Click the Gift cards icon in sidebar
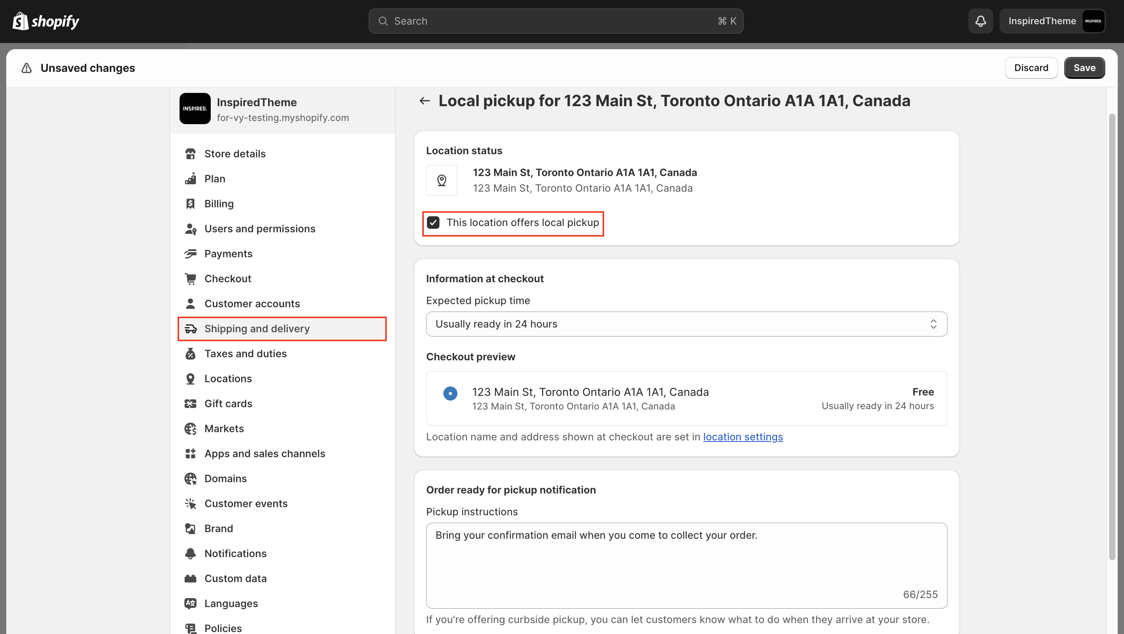 190,404
